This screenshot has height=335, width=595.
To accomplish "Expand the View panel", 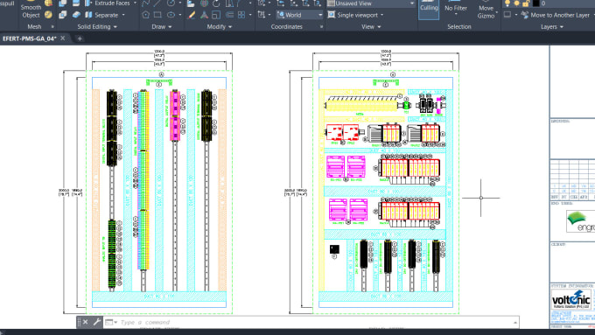I will pyautogui.click(x=371, y=26).
